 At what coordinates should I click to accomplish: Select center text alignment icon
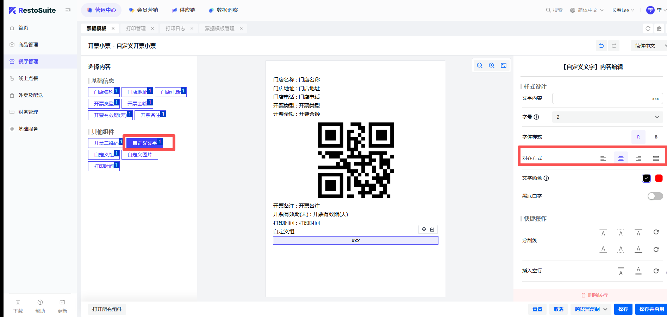(621, 158)
